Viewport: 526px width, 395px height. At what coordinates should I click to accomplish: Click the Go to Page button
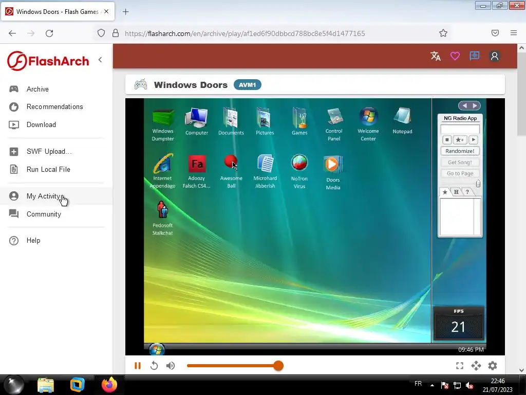click(460, 173)
